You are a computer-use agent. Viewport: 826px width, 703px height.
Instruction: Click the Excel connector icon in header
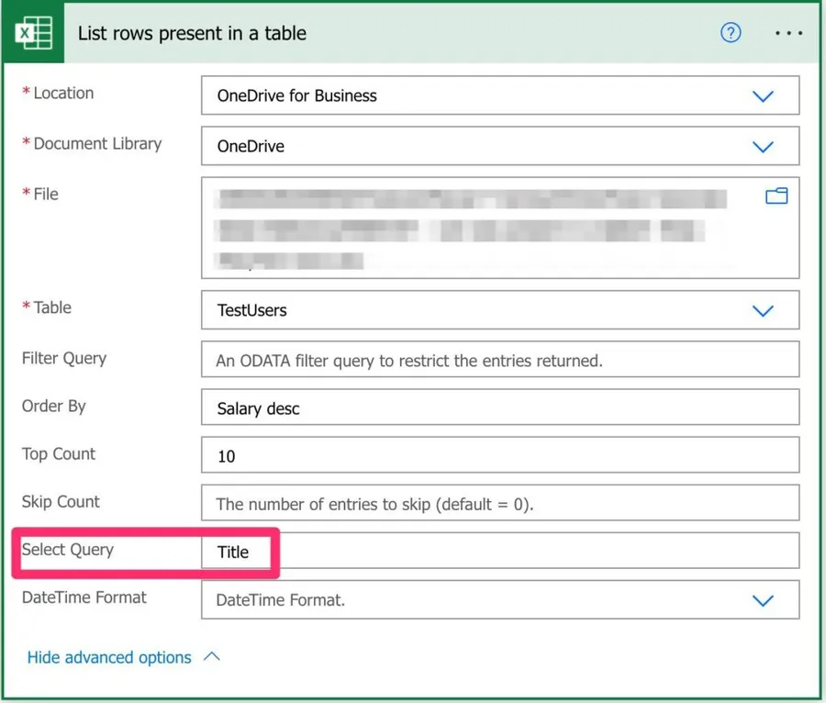35,34
